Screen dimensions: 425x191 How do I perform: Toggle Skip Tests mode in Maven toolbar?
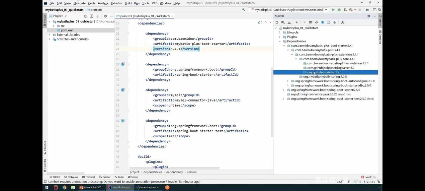click(322, 22)
